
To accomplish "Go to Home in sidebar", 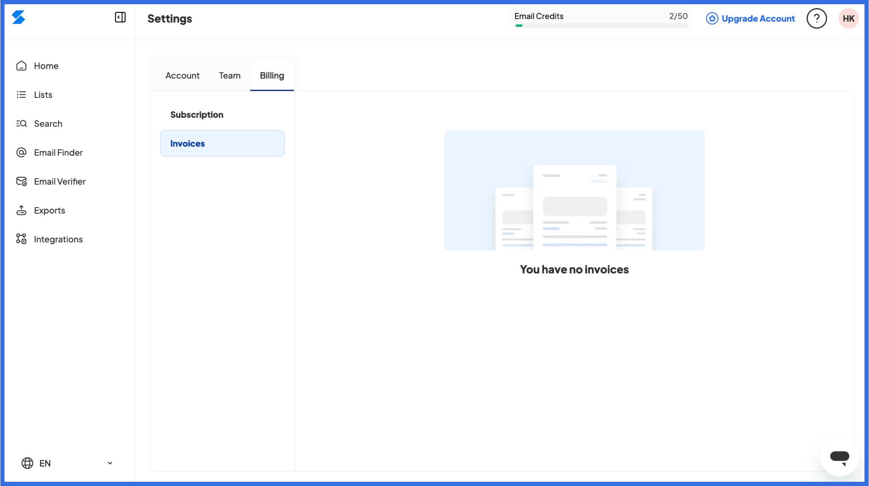I will pos(46,66).
